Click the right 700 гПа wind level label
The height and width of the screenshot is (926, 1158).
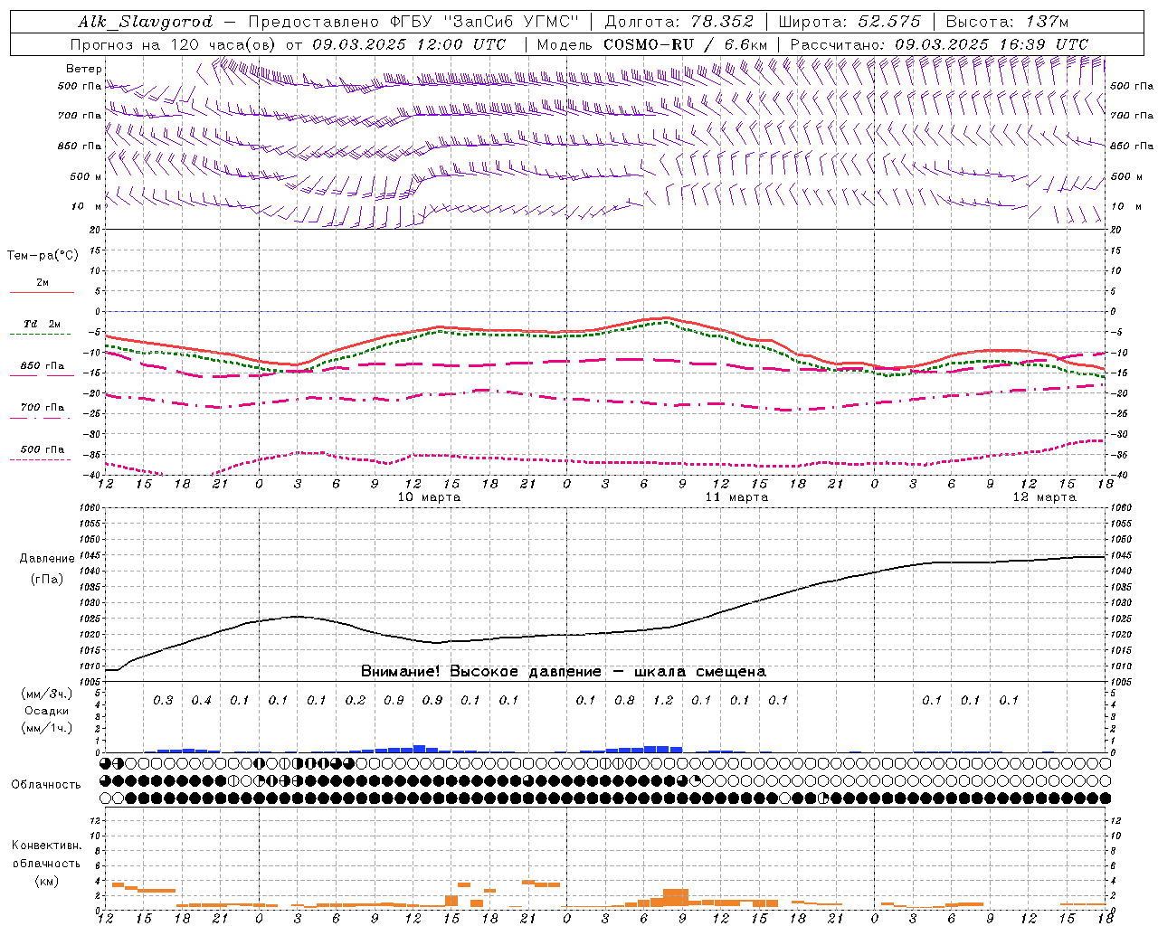(x=1132, y=116)
